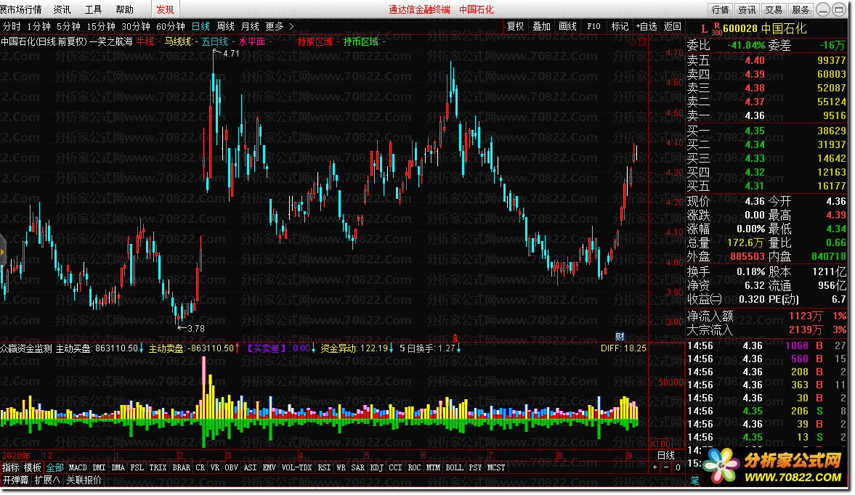This screenshot has height=495, width=855.
Task: Select the 1分钟 period
Action: 39,26
